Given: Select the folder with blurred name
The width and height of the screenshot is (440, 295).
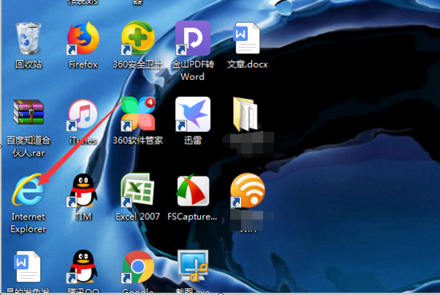Looking at the screenshot, I should pos(245,114).
